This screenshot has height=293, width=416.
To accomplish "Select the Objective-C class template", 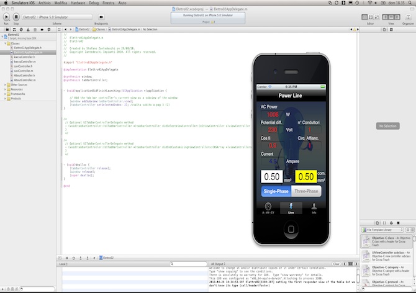I will point(386,241).
